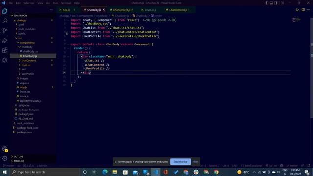Collapse the components folder
Image resolution: width=313 pixels, height=176 pixels.
[x=27, y=43]
